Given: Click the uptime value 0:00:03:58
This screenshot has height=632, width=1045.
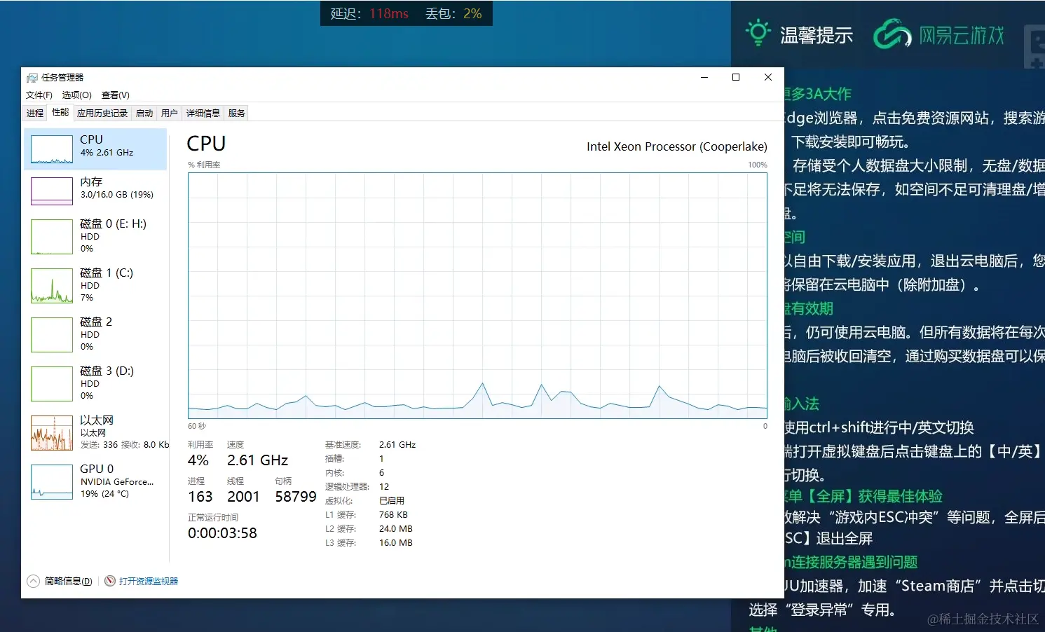Looking at the screenshot, I should pos(222,533).
